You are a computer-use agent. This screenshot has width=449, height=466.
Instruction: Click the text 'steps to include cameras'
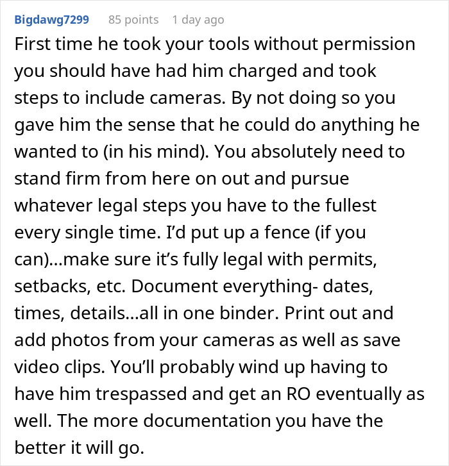click(119, 98)
